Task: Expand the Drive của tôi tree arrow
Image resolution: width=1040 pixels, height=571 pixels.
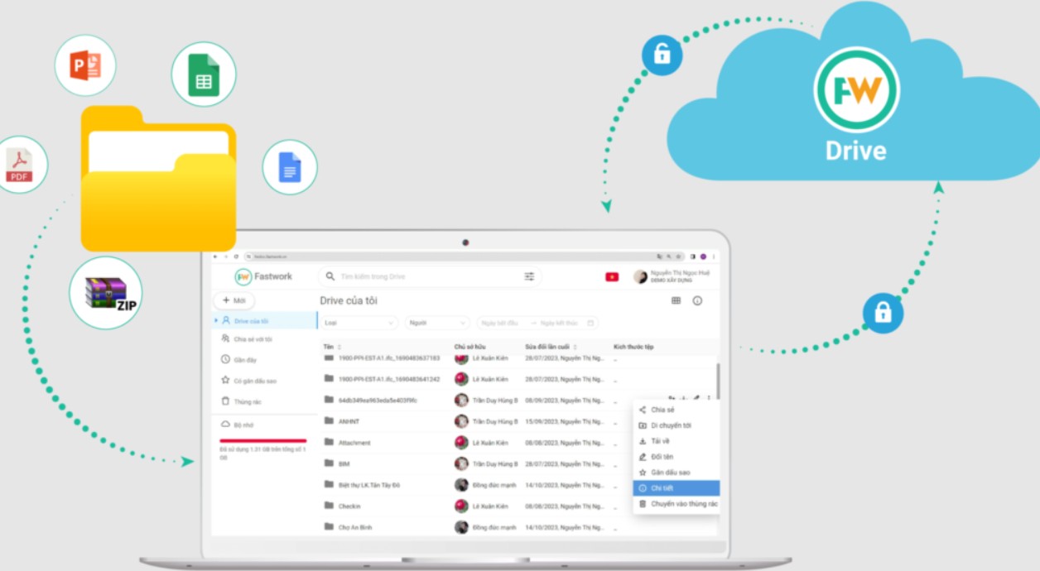Action: 217,320
